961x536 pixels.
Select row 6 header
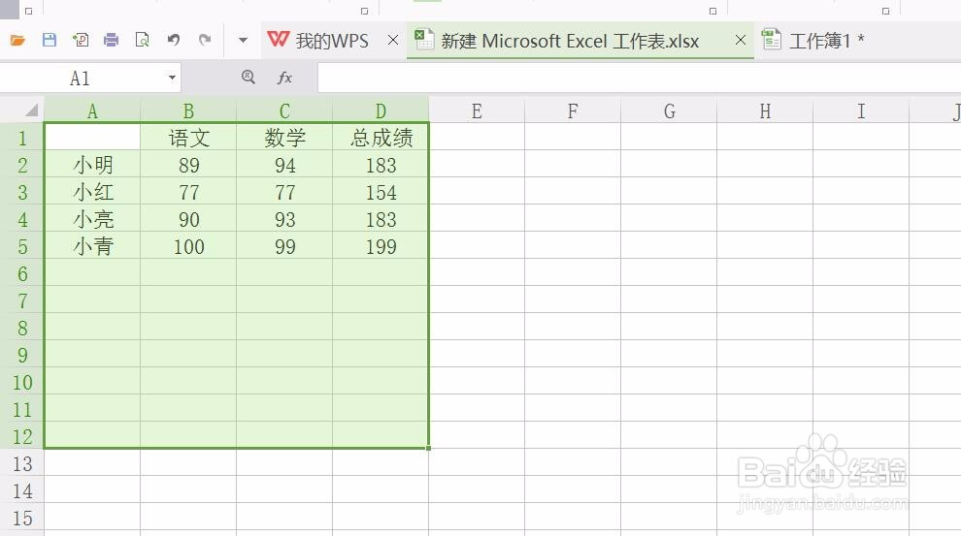[22, 273]
